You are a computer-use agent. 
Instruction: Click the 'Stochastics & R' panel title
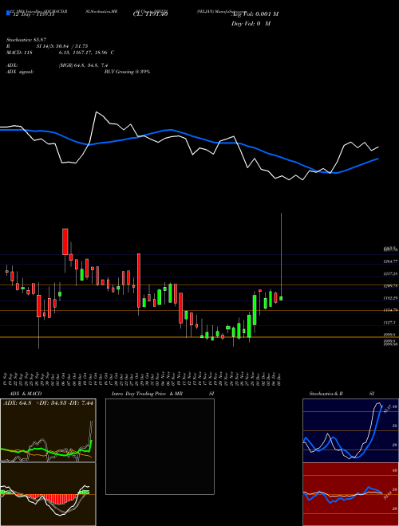tap(326, 394)
